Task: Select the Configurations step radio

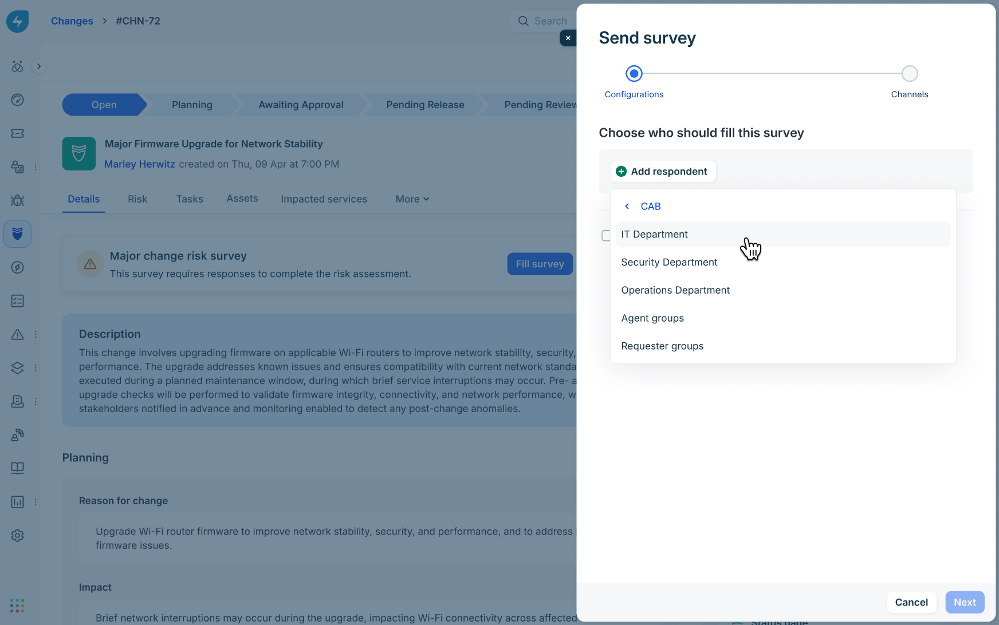Action: click(x=634, y=74)
